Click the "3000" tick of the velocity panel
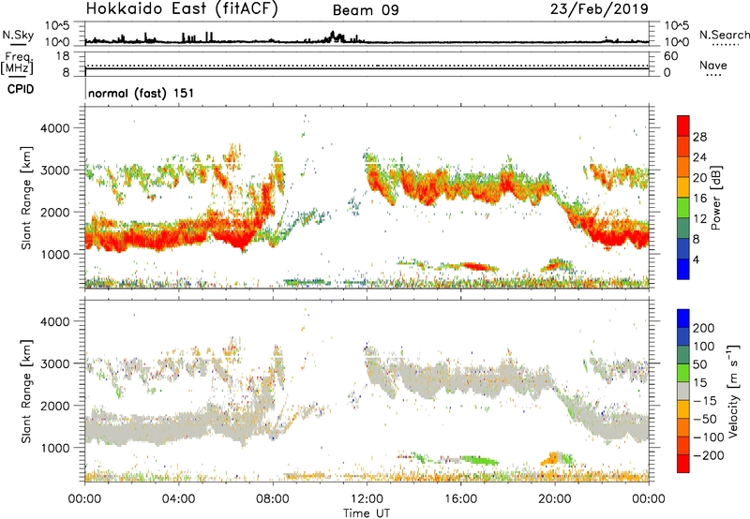Viewport: 750px width, 519px height. pyautogui.click(x=55, y=363)
